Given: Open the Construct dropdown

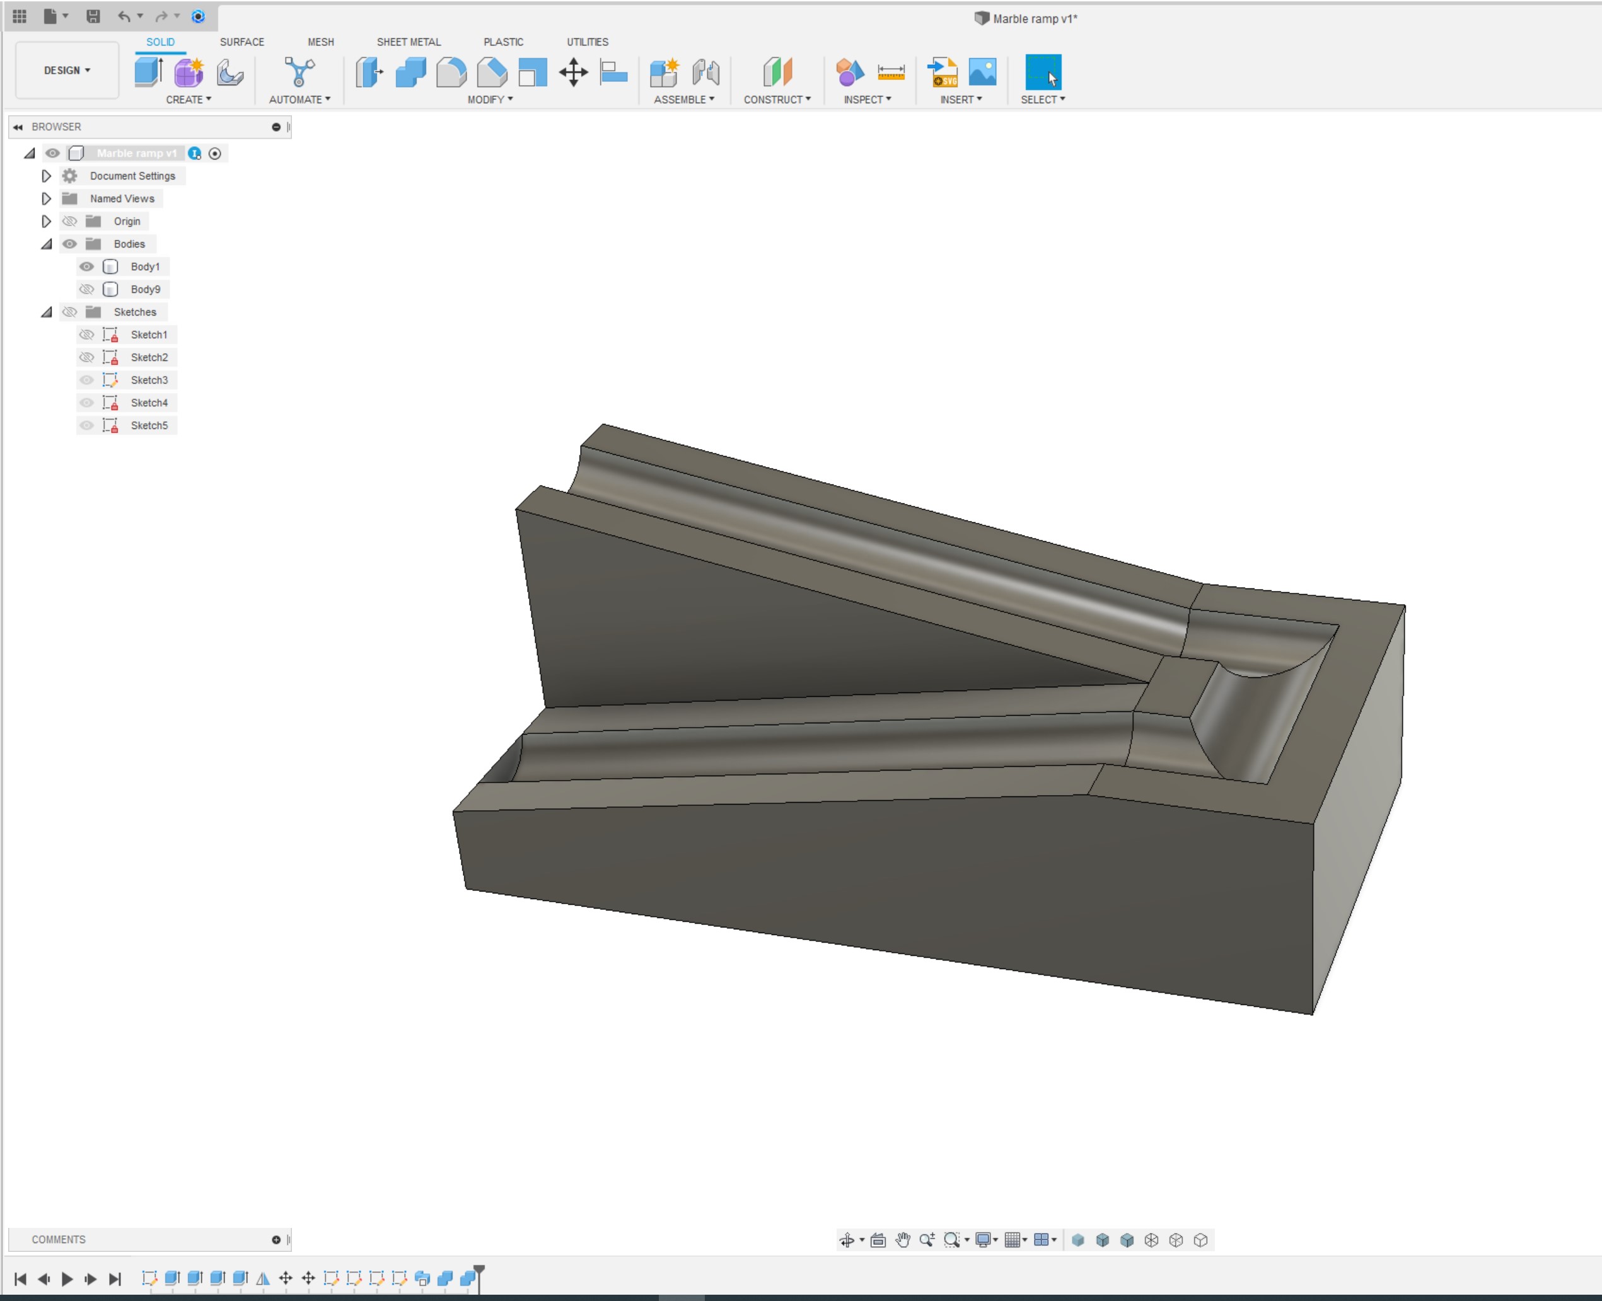Looking at the screenshot, I should click(778, 98).
